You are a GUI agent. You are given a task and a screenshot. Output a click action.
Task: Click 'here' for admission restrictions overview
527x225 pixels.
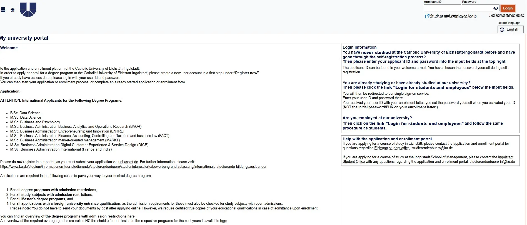[131, 216]
